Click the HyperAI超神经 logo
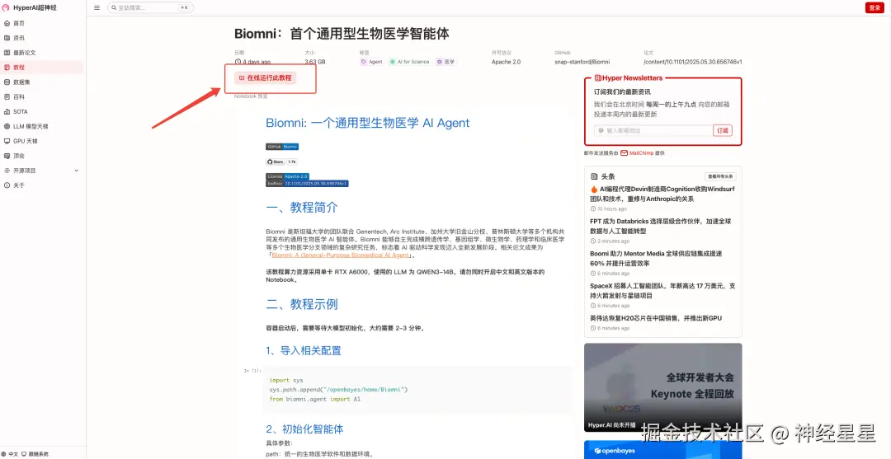 point(30,8)
